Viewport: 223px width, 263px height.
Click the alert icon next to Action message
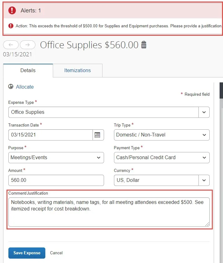pyautogui.click(x=11, y=26)
